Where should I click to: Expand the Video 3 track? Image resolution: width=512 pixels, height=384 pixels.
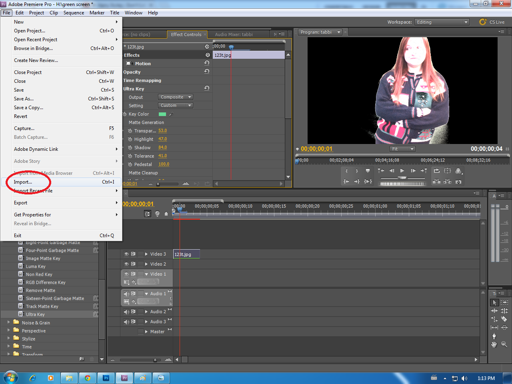tap(146, 254)
